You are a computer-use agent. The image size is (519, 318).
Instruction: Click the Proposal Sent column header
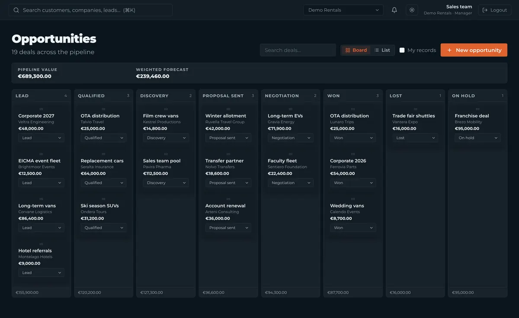[223, 96]
